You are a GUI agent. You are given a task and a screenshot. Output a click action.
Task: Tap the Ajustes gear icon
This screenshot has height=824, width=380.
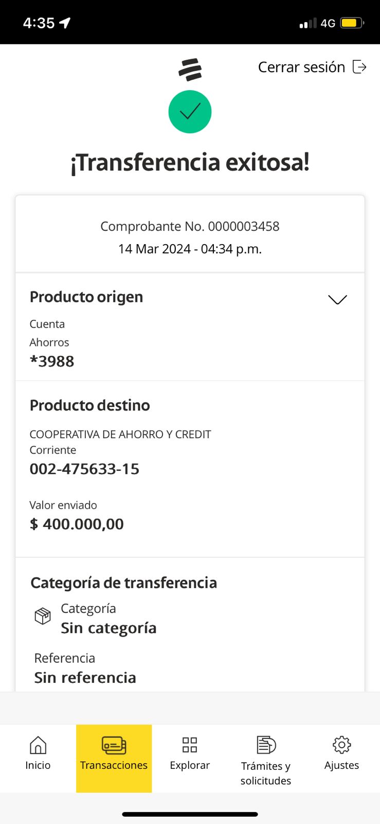click(341, 745)
